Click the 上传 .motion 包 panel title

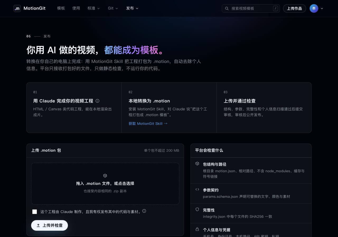point(46,150)
